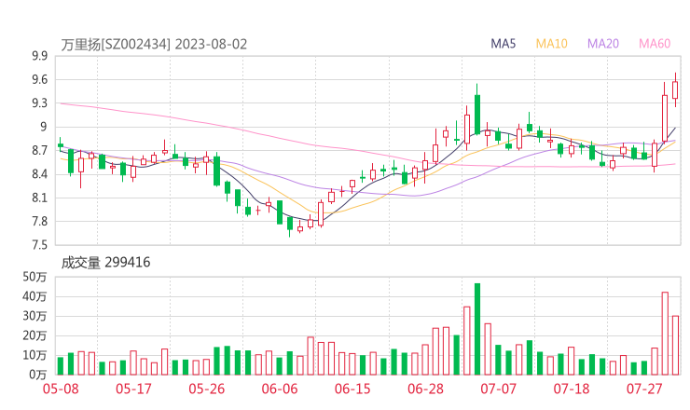
Task: Click the 9.3 price axis label
Action: point(39,103)
